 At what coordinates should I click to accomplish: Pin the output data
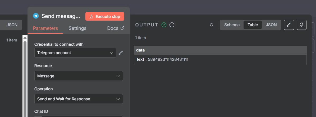tap(301, 25)
